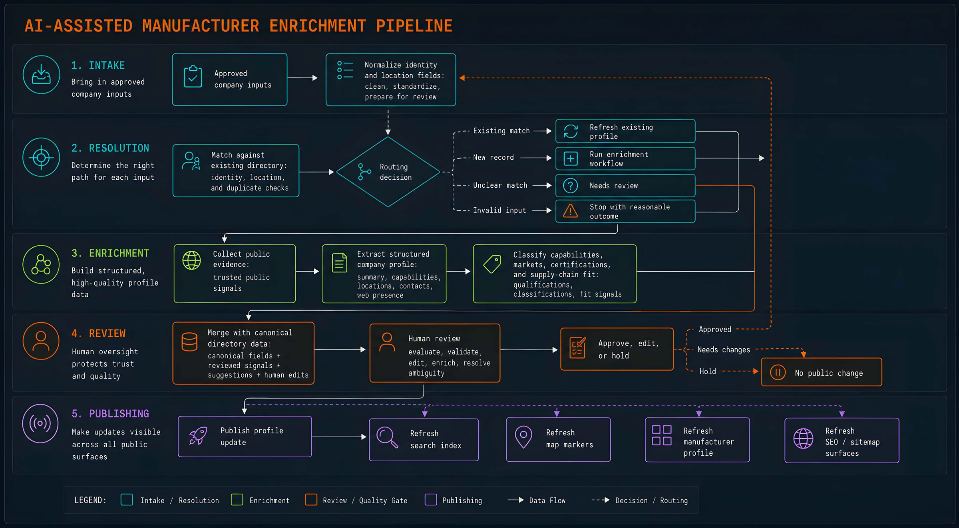
Task: Click the 'Publish profile update' text
Action: click(x=252, y=437)
